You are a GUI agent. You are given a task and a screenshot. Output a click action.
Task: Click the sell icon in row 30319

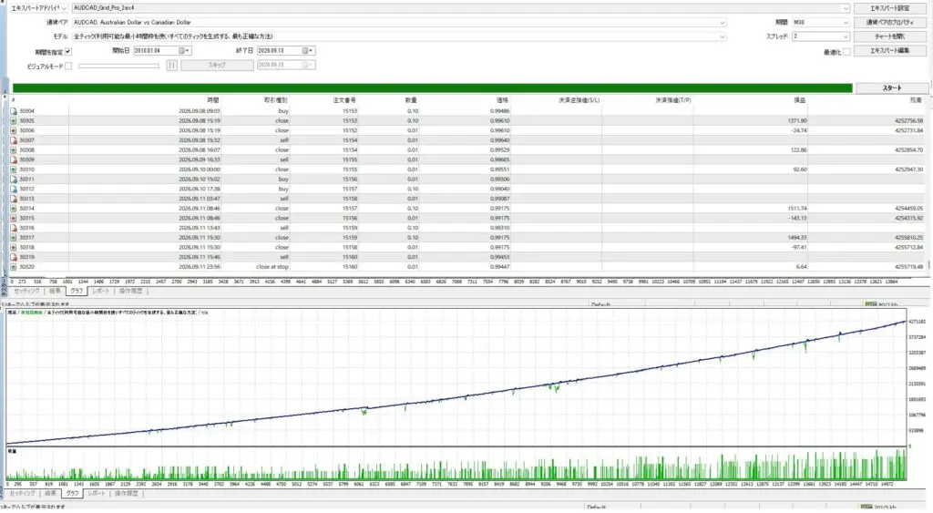point(13,257)
